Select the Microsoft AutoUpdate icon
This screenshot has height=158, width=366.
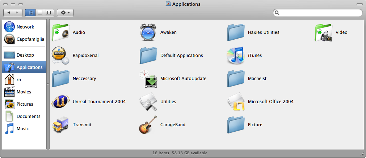point(148,79)
